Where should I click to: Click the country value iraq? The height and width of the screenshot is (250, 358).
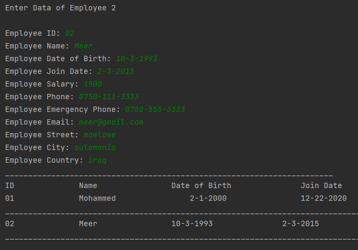pyautogui.click(x=97, y=160)
